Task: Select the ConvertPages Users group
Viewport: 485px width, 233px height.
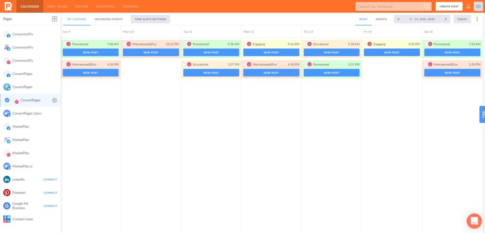Action: tap(30, 114)
